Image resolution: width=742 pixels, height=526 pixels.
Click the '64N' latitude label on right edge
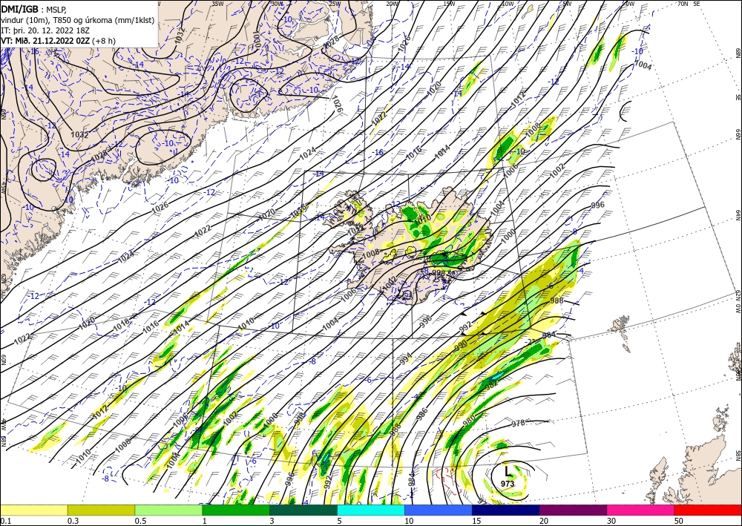point(738,214)
